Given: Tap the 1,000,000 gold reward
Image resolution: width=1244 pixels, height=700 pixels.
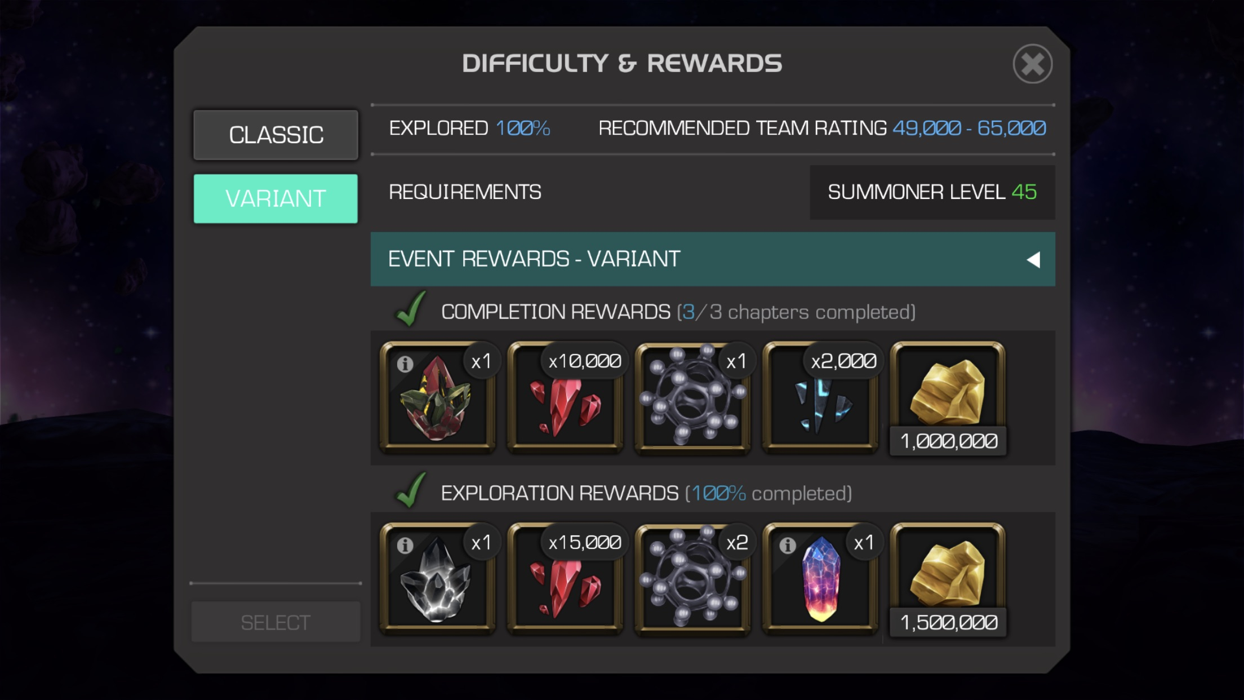Looking at the screenshot, I should coord(948,398).
